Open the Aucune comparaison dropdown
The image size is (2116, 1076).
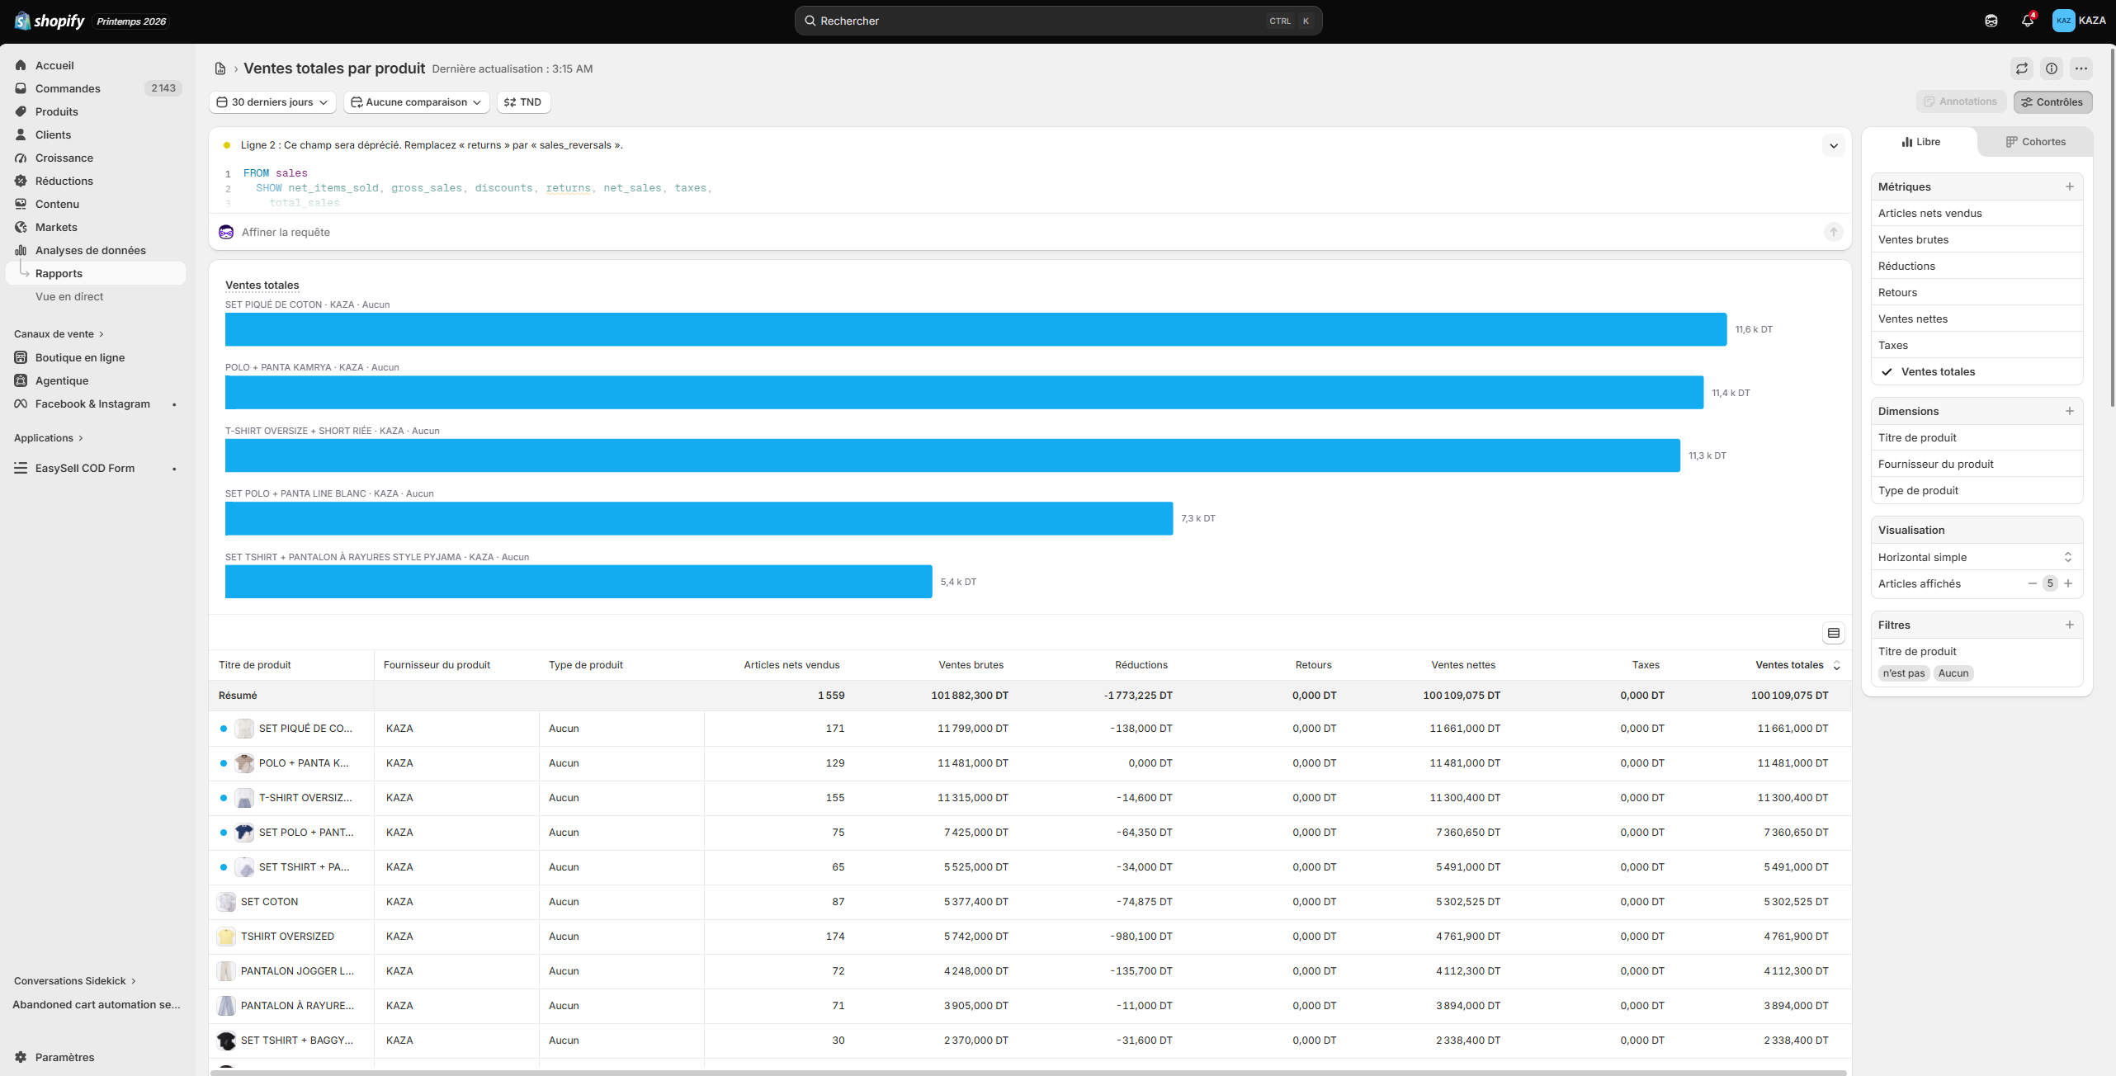tap(417, 101)
